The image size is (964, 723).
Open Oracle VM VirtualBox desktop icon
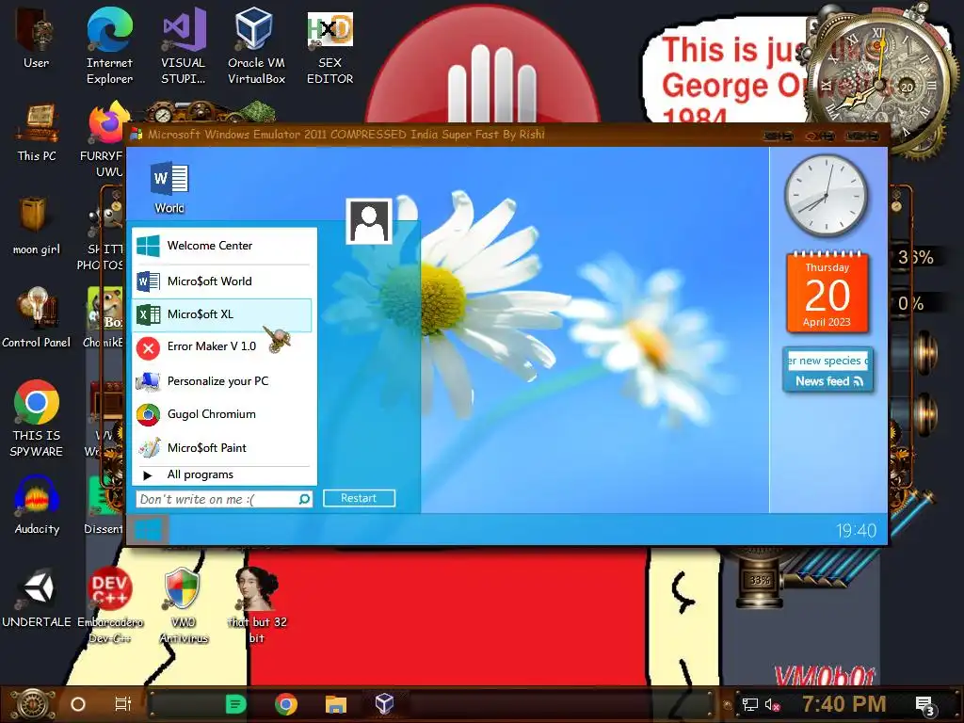(256, 46)
